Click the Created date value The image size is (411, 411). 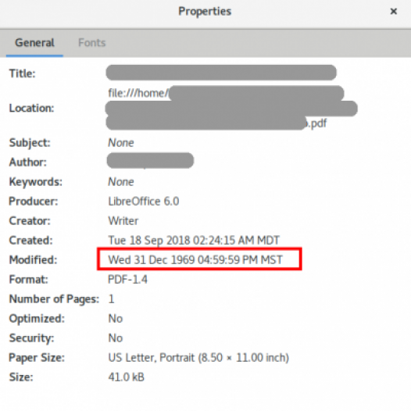click(194, 240)
